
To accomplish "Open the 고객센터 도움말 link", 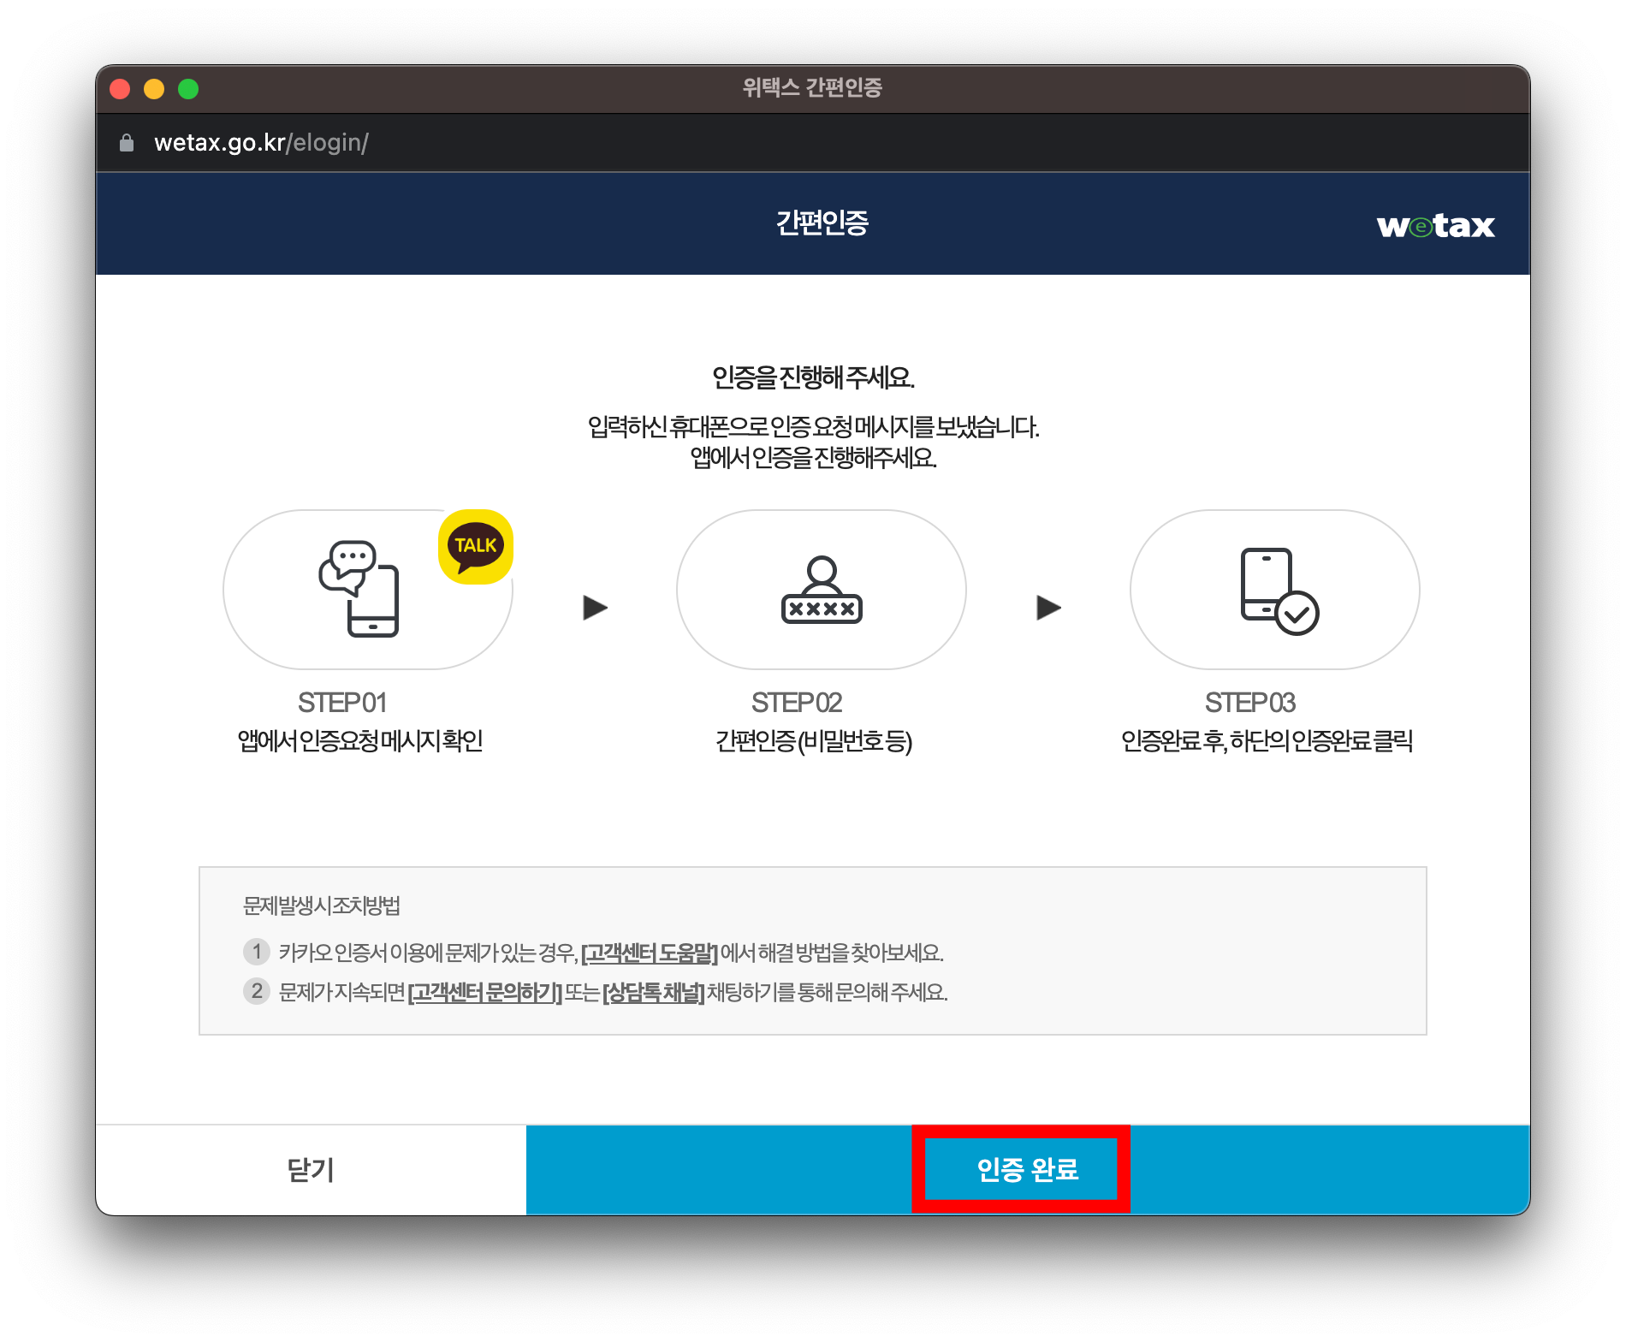I will (x=649, y=952).
